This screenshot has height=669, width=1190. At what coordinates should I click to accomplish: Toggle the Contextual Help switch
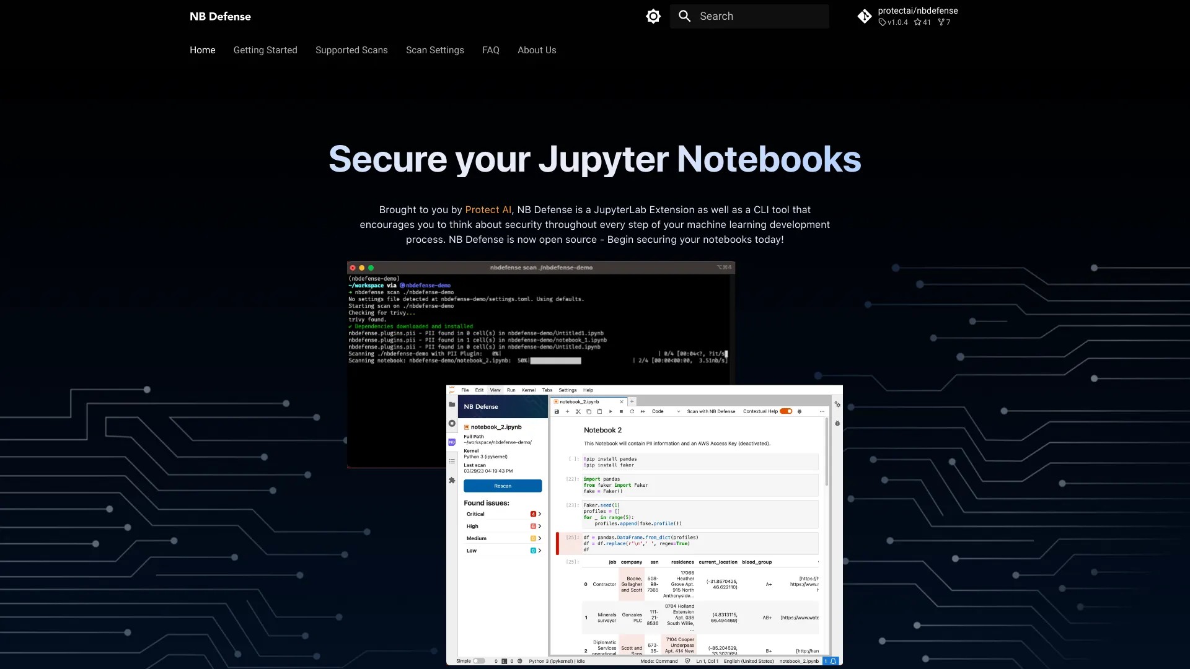[786, 411]
